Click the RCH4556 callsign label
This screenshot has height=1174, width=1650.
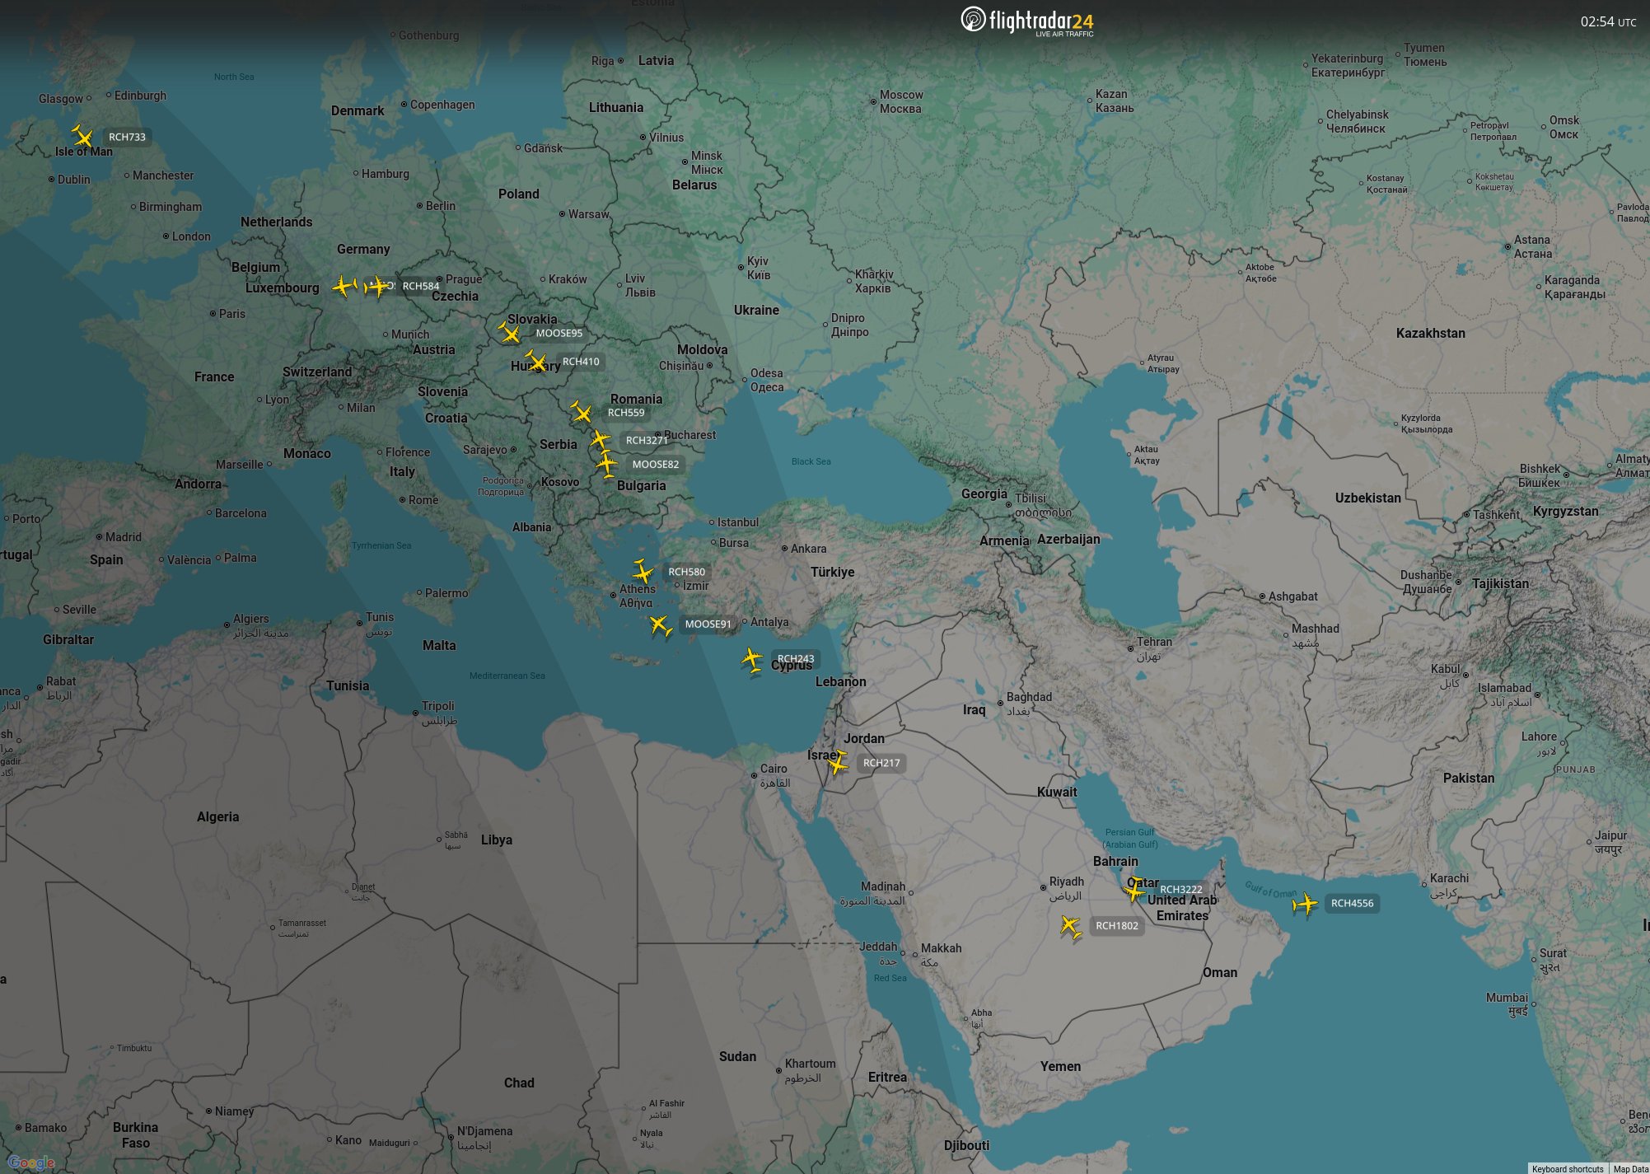1352,903
